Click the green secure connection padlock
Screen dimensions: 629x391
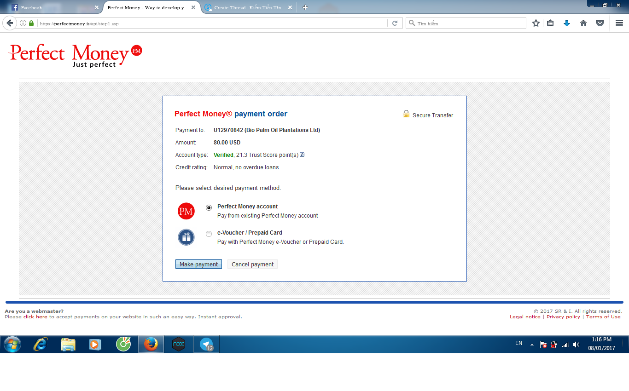click(31, 23)
